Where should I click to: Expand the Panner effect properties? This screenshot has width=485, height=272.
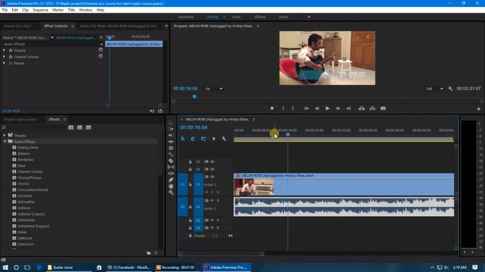(4, 63)
